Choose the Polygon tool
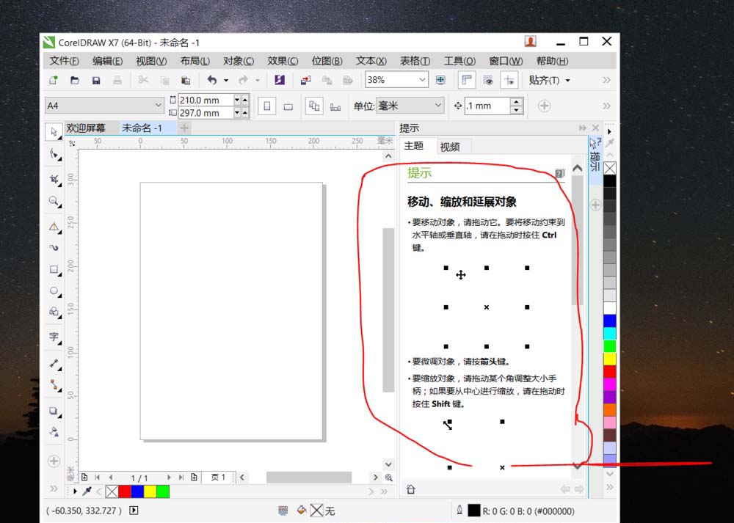This screenshot has width=734, height=523. [54, 312]
